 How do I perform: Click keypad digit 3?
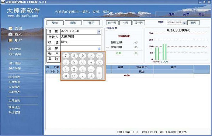click(x=82, y=69)
